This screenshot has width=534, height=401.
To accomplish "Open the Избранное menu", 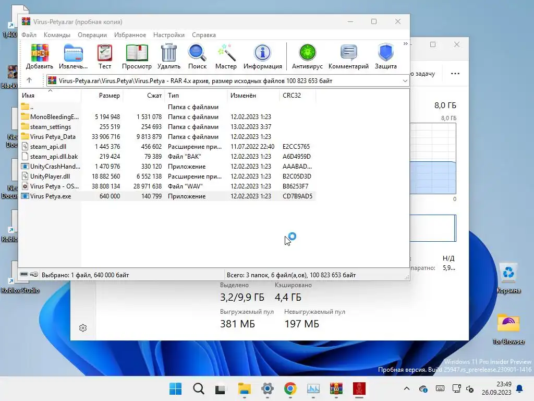I will [130, 35].
